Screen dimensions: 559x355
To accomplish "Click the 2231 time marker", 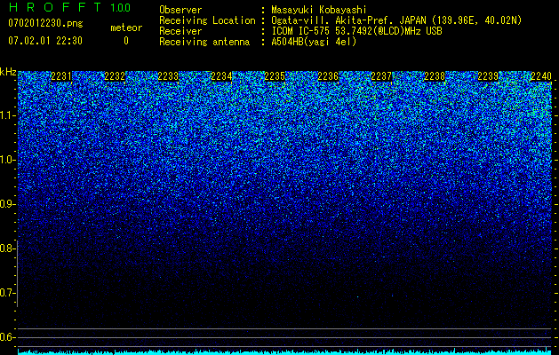I will point(61,76).
